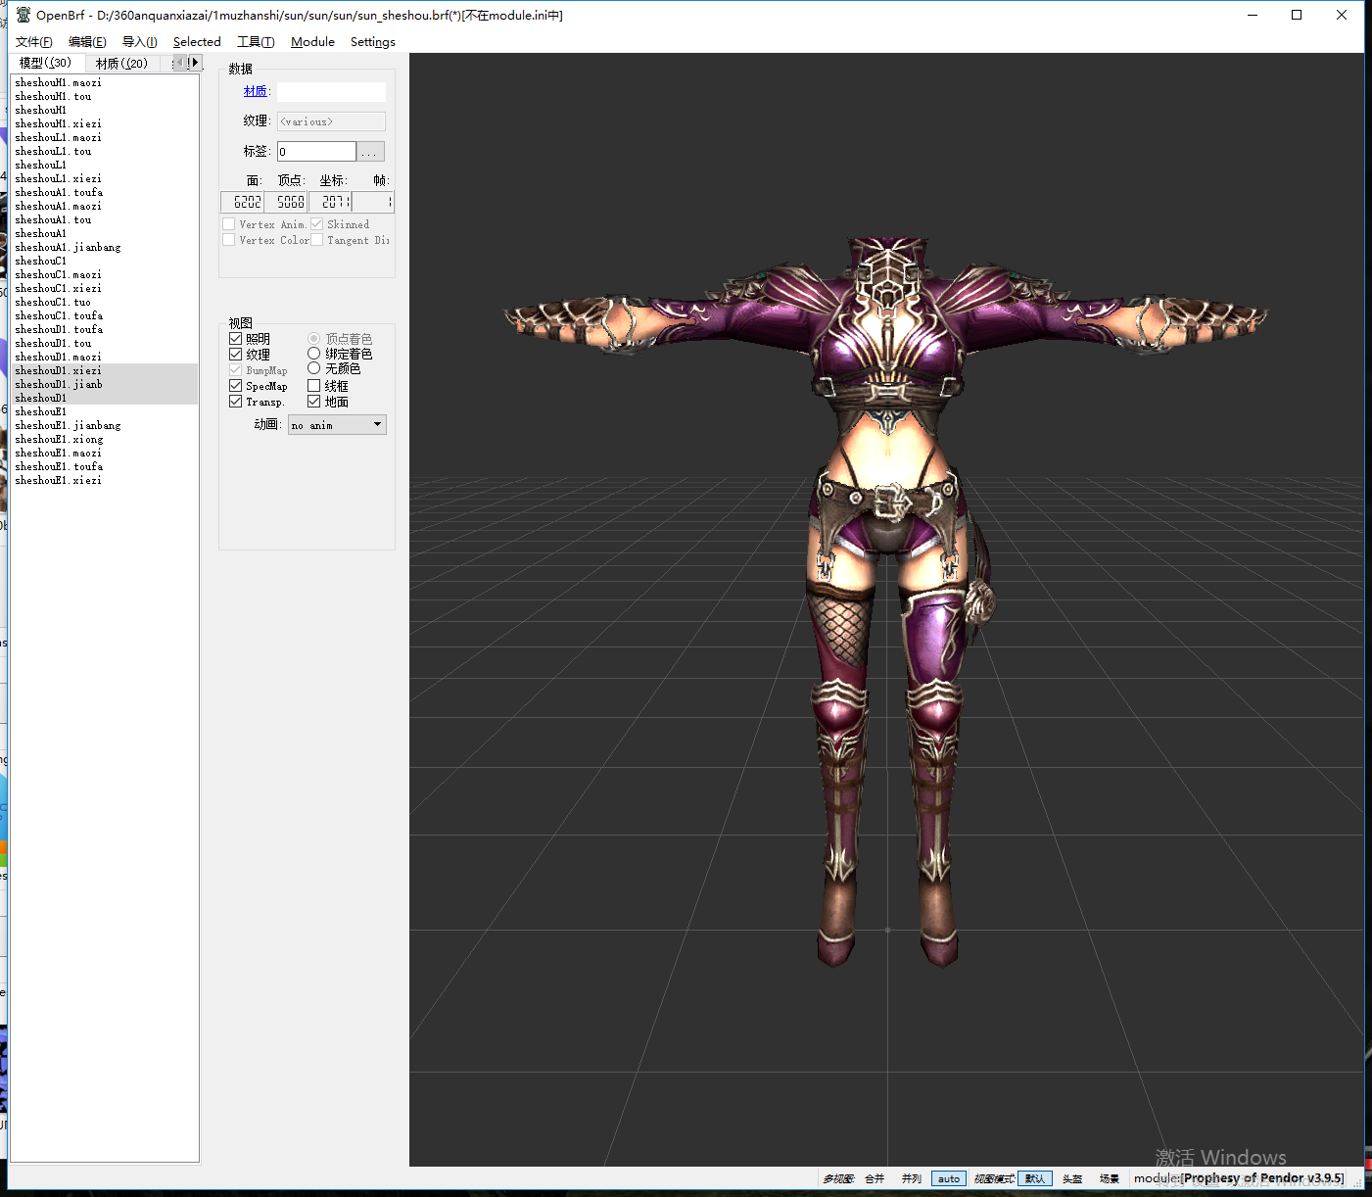The image size is (1372, 1197).
Task: Select sheshouA1.tou in the mesh list
Action: click(104, 220)
